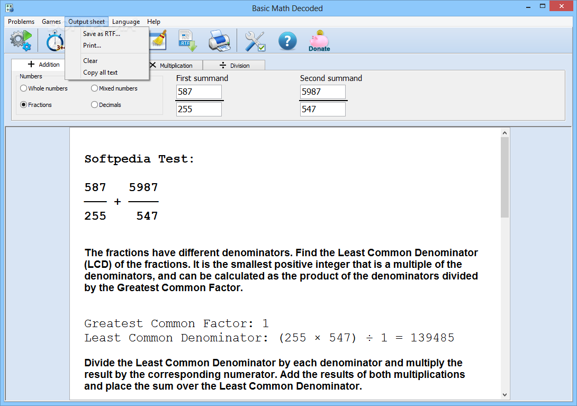Click the 'First summand' label

coord(202,78)
